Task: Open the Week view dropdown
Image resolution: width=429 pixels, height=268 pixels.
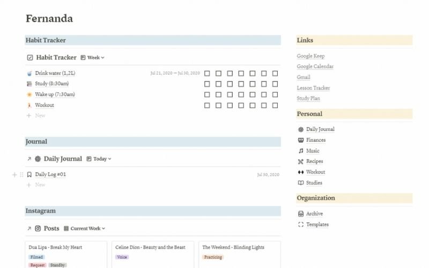Action: click(x=93, y=57)
